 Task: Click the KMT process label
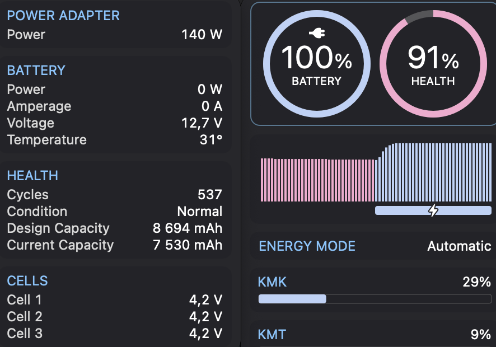(272, 335)
